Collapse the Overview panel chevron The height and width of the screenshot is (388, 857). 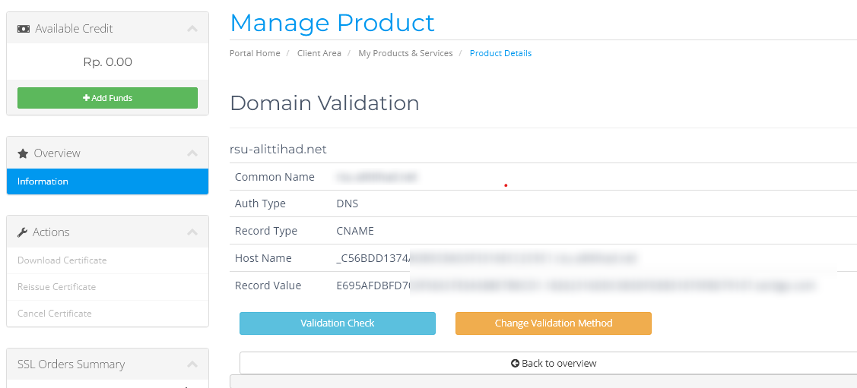pos(192,153)
